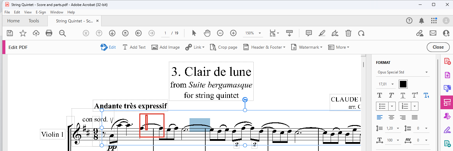Open the Edit menu in menu bar
453x151 pixels.
(17, 12)
